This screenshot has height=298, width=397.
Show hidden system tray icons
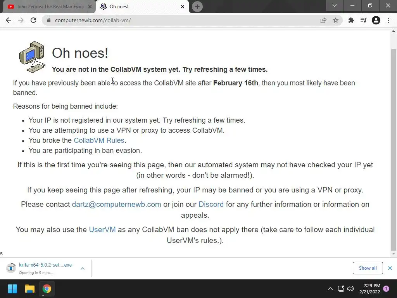click(330, 289)
